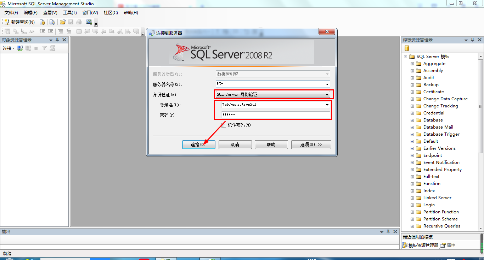This screenshot has width=484, height=260.
Task: Open the 编辑(E) menu
Action: point(30,12)
